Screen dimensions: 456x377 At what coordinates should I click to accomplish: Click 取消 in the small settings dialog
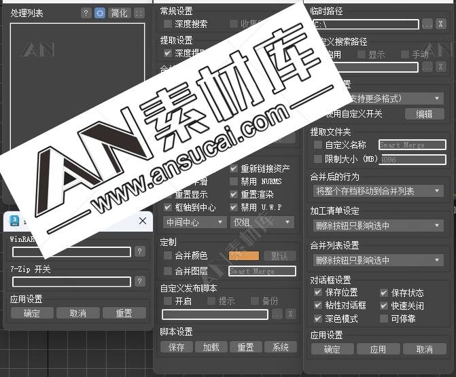(78, 313)
